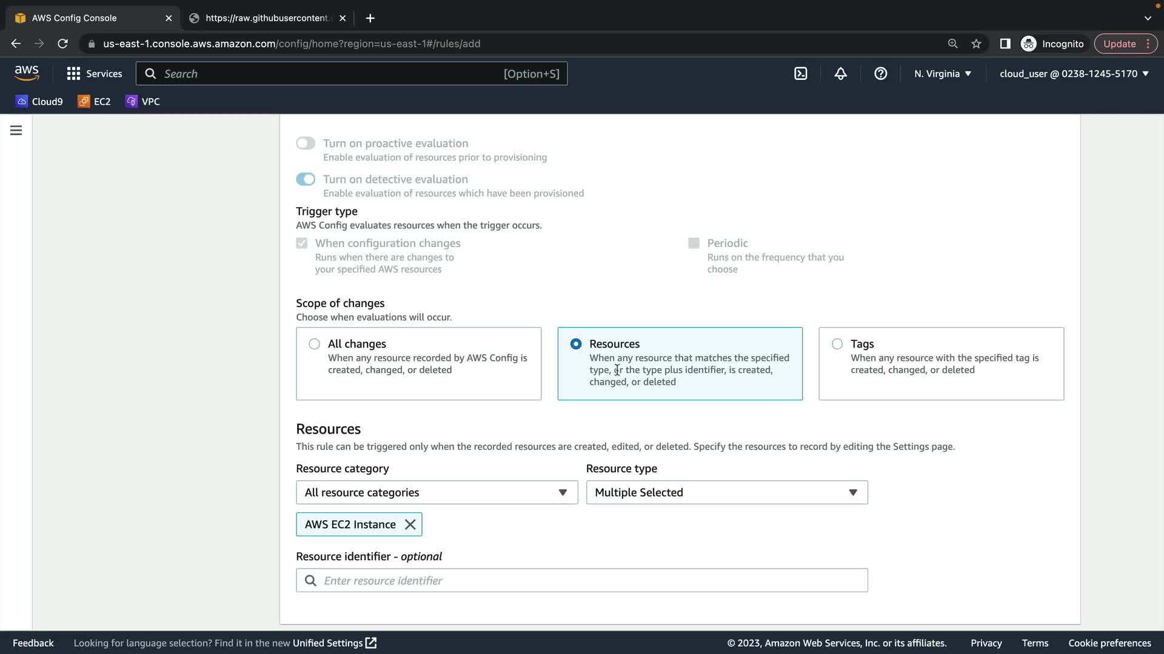
Task: Click the Feedback button in footer
Action: (x=33, y=643)
